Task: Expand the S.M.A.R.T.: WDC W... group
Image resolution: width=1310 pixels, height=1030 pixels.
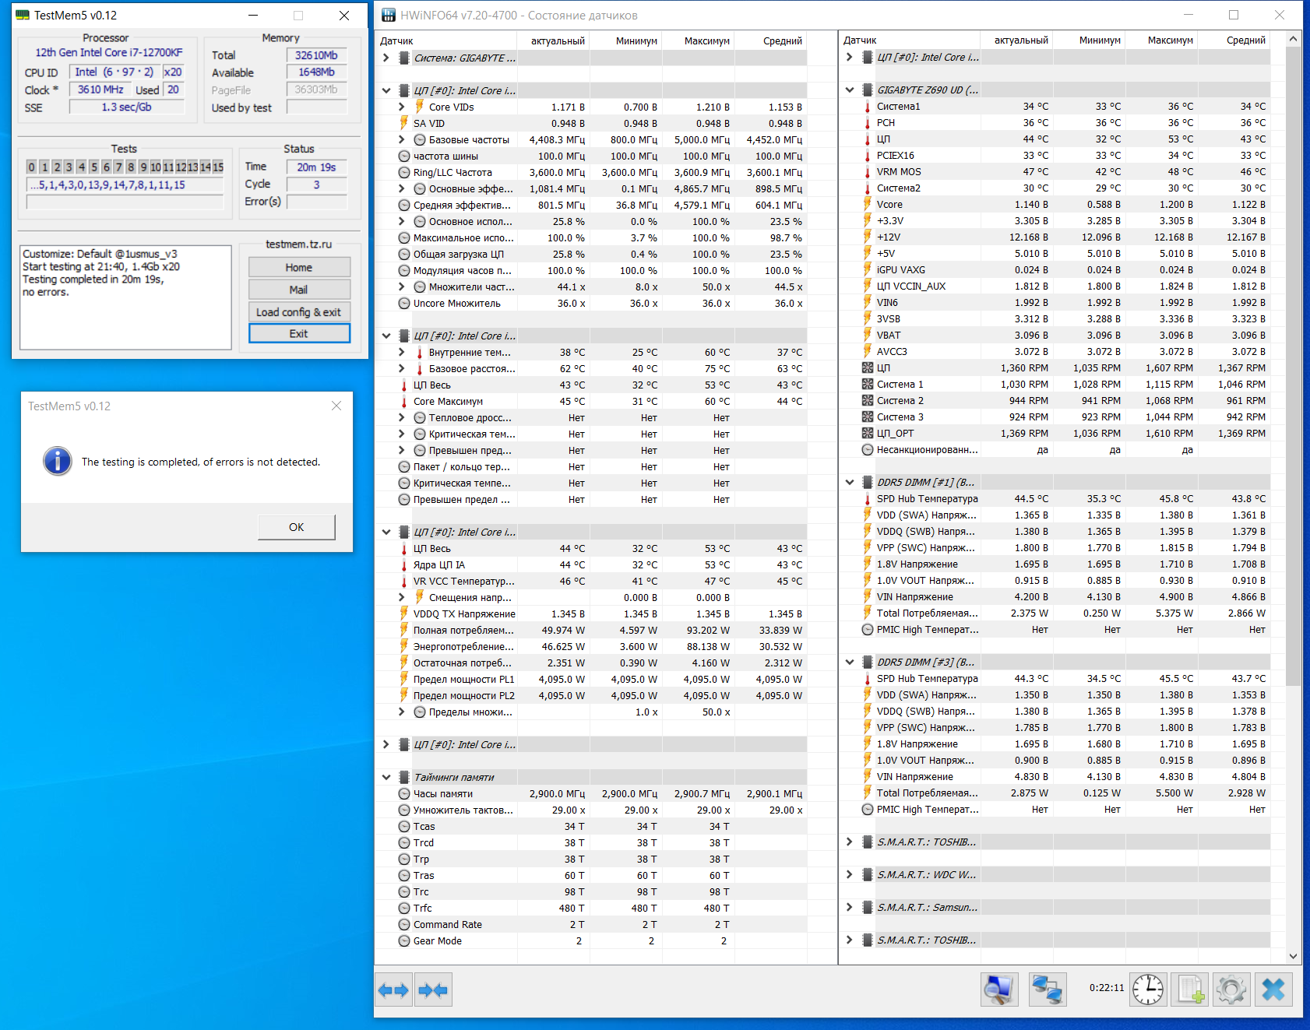Action: coord(849,874)
